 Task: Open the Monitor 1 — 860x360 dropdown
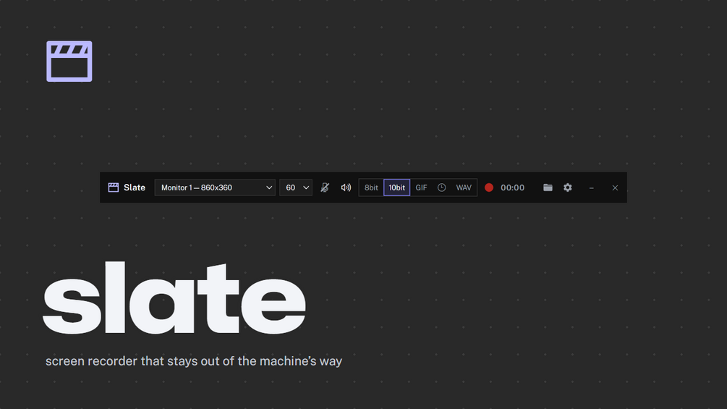215,187
